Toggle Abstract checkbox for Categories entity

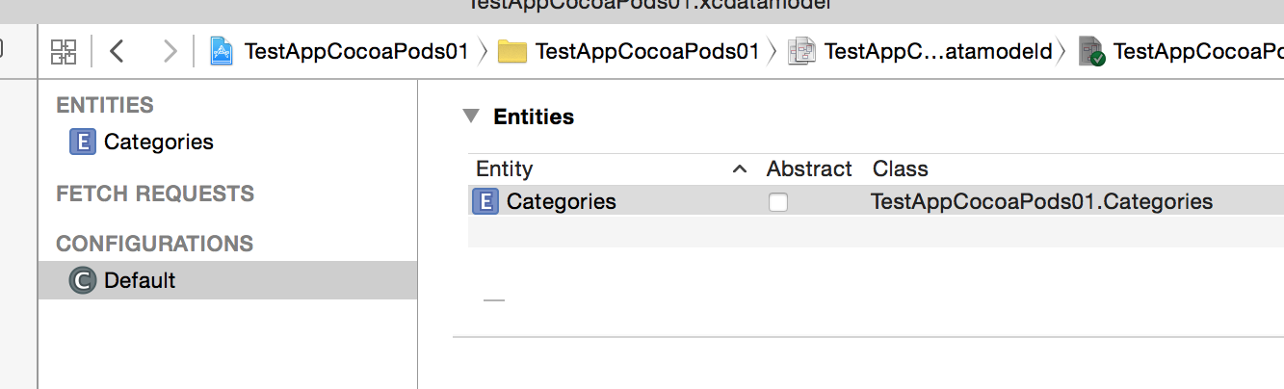[777, 202]
